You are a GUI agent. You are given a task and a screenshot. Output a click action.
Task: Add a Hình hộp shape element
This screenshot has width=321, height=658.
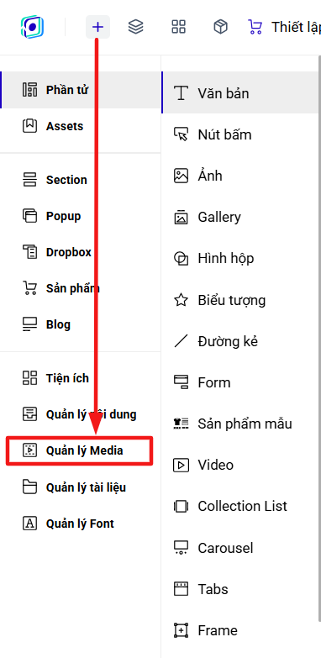point(241,258)
